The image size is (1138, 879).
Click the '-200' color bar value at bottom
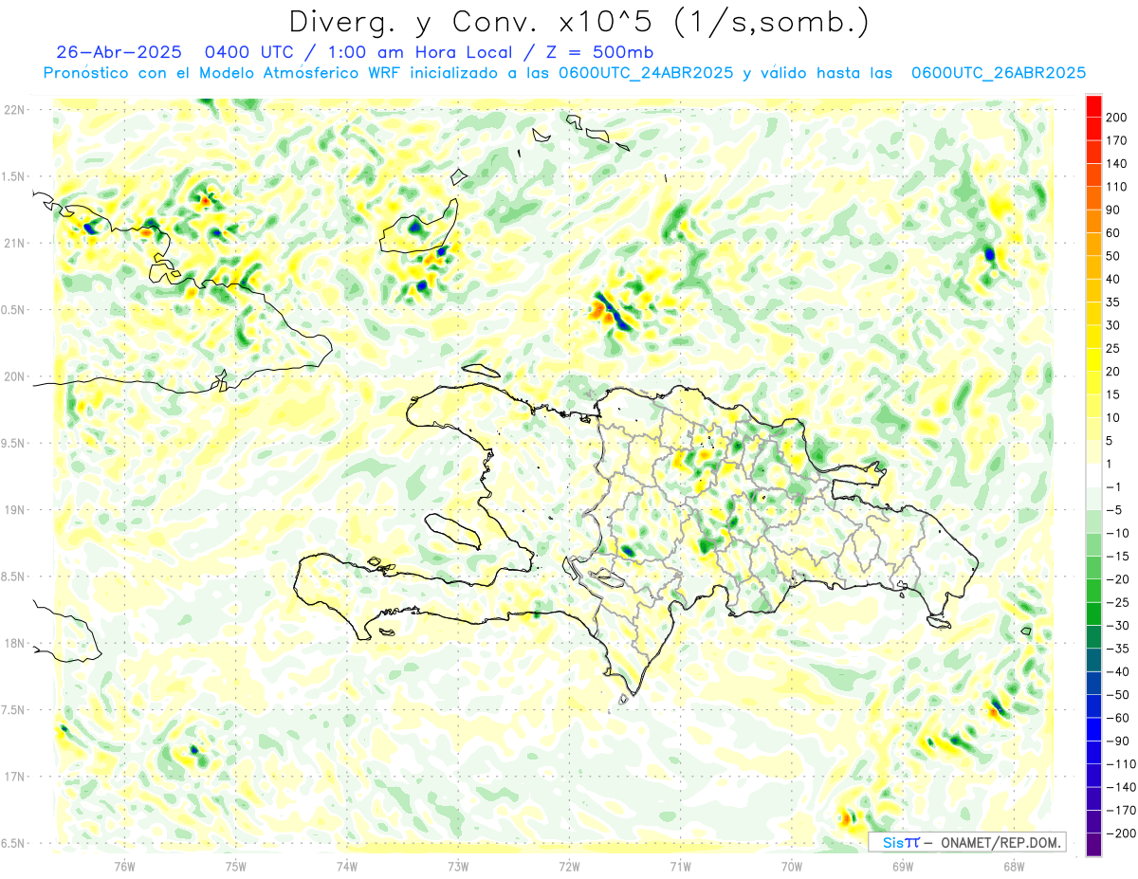[1119, 833]
